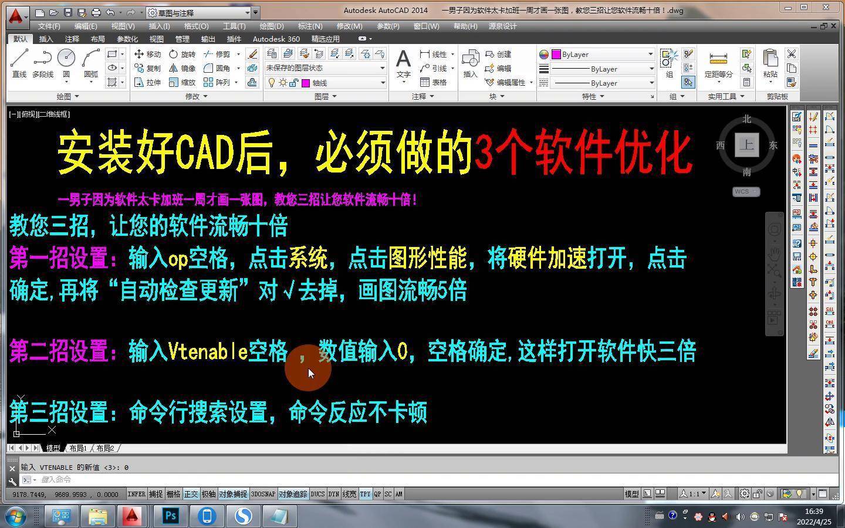
Task: Click the 粘贴 (Paste) icon
Action: click(770, 63)
